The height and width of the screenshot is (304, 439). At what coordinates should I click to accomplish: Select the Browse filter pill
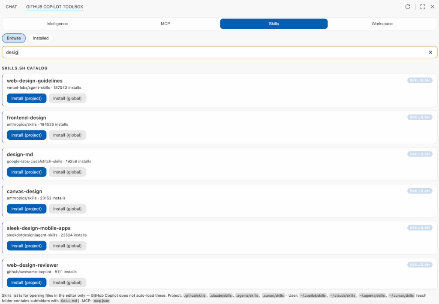pyautogui.click(x=14, y=38)
